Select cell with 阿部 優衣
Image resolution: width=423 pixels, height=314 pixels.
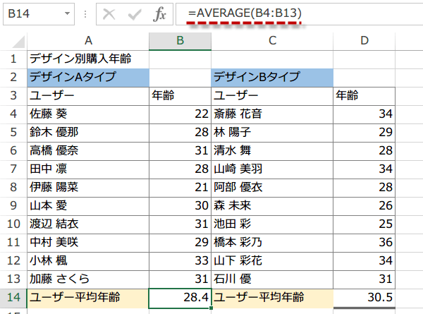click(272, 188)
